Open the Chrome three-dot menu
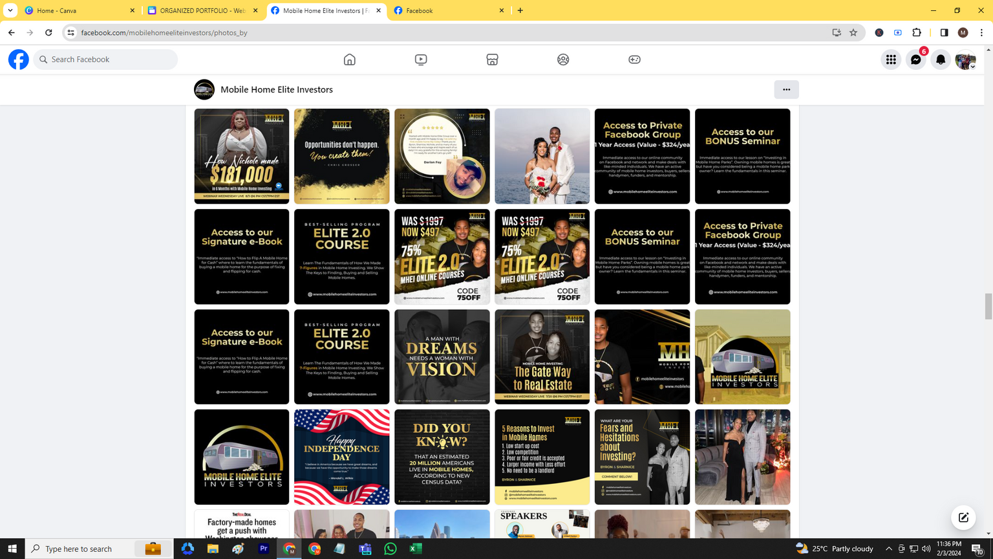 point(981,32)
